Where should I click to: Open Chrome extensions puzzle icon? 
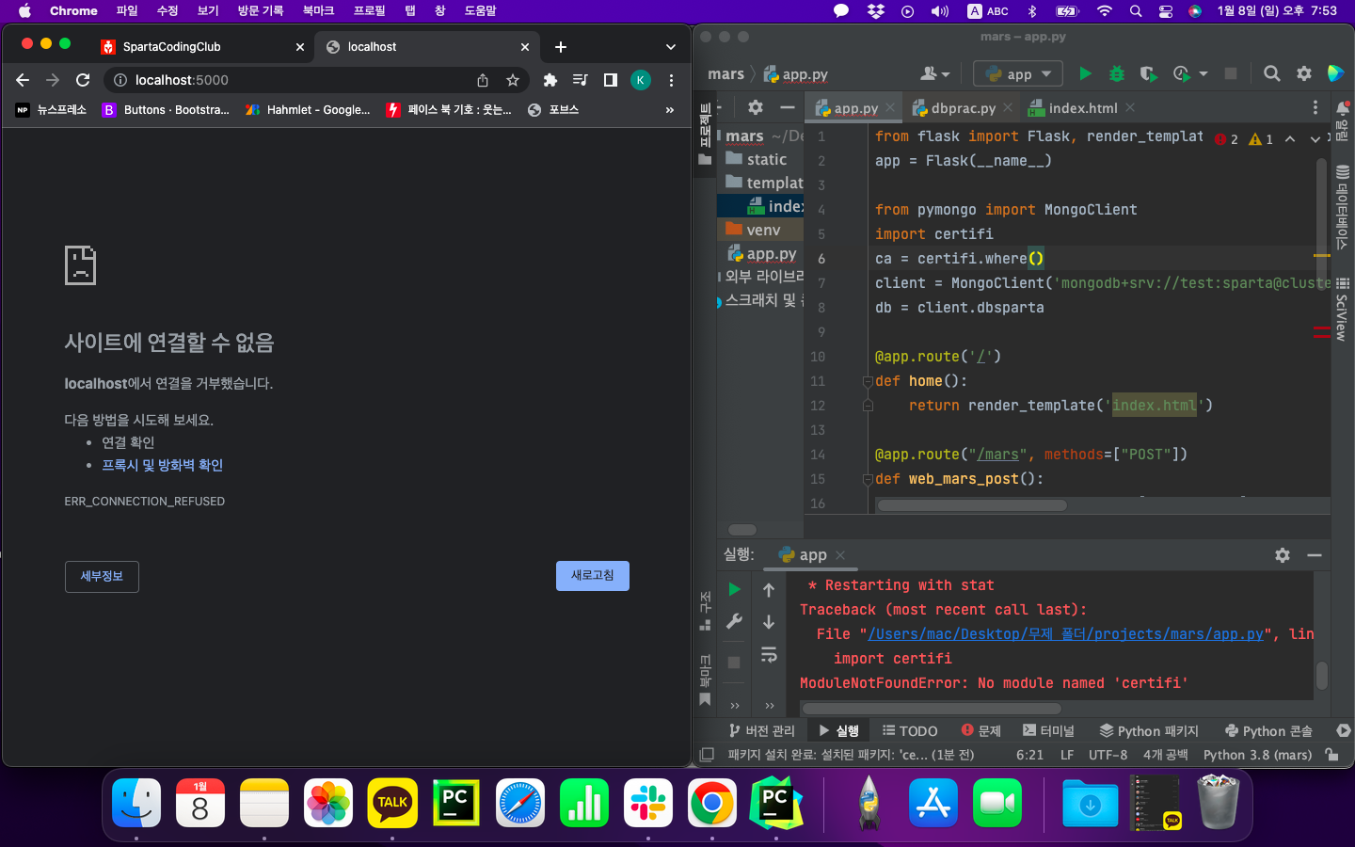coord(550,80)
